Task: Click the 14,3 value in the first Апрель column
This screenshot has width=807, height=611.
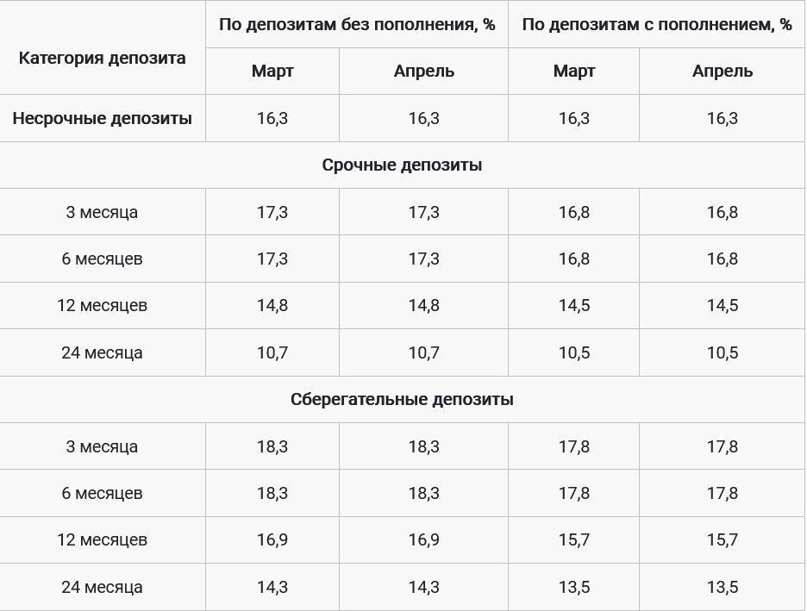Action: [x=423, y=587]
